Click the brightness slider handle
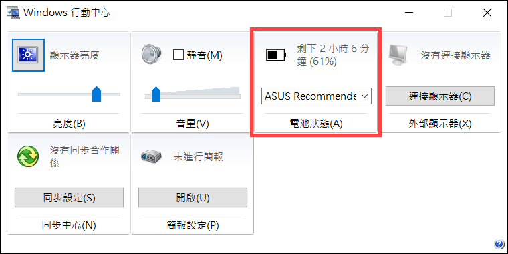Viewport: 508px width, 254px height. click(96, 94)
